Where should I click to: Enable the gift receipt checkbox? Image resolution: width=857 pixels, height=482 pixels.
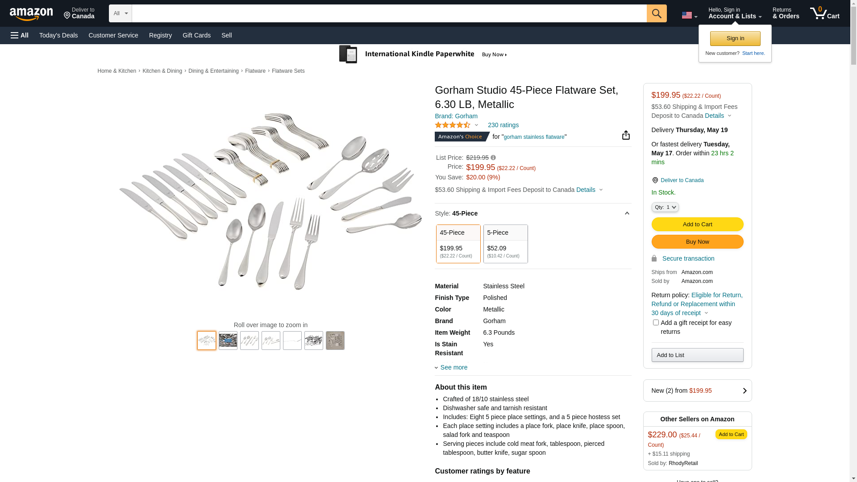click(656, 323)
